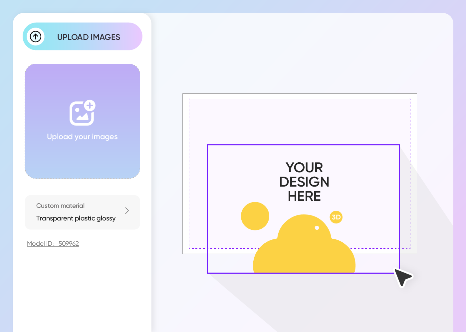Click the 3D badge on the canvas

pos(336,217)
